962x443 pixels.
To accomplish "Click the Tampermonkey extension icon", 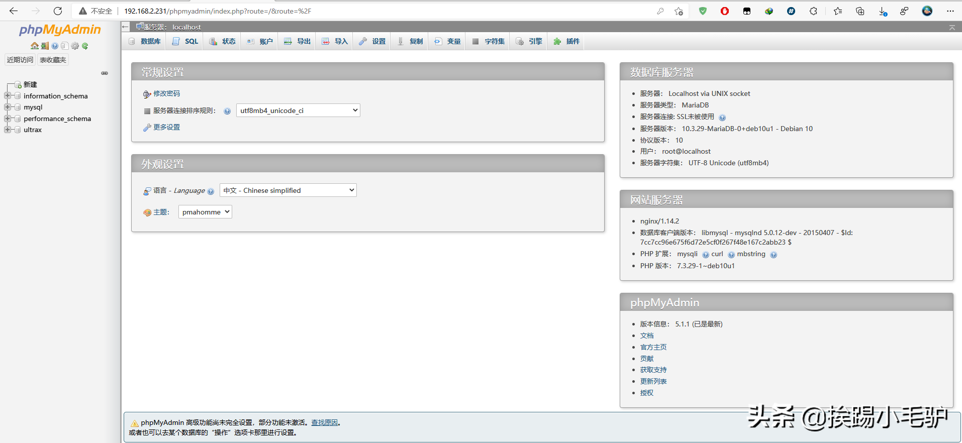I will (x=747, y=11).
